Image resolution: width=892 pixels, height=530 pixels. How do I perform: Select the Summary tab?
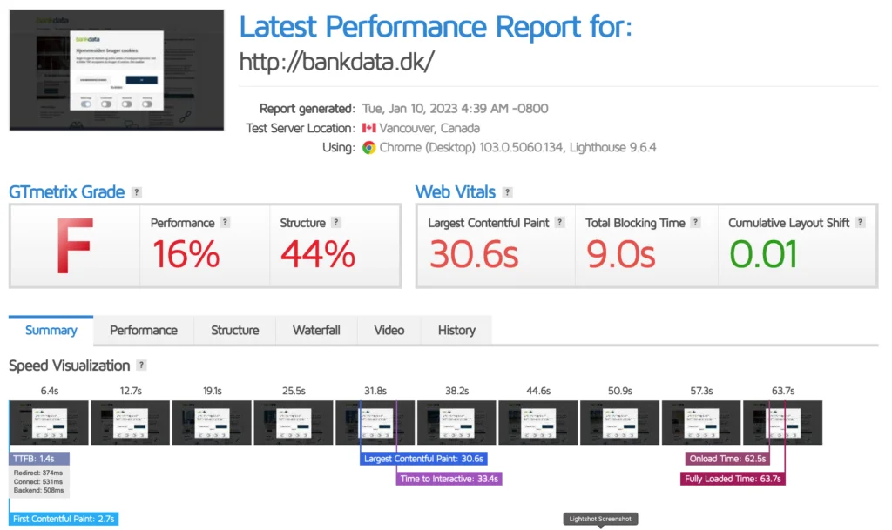pos(51,330)
